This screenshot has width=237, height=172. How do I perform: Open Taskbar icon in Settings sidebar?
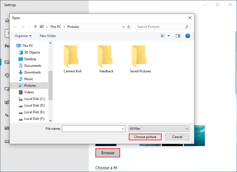click(7, 142)
